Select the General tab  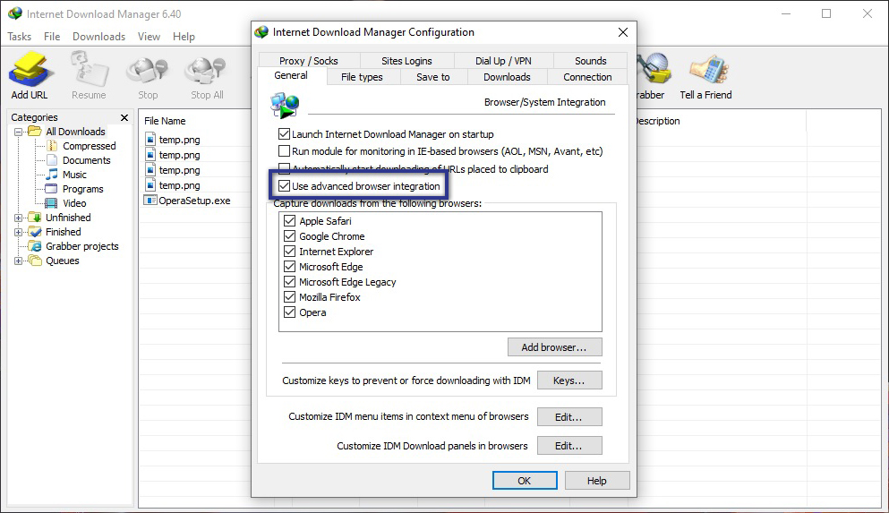(x=292, y=75)
